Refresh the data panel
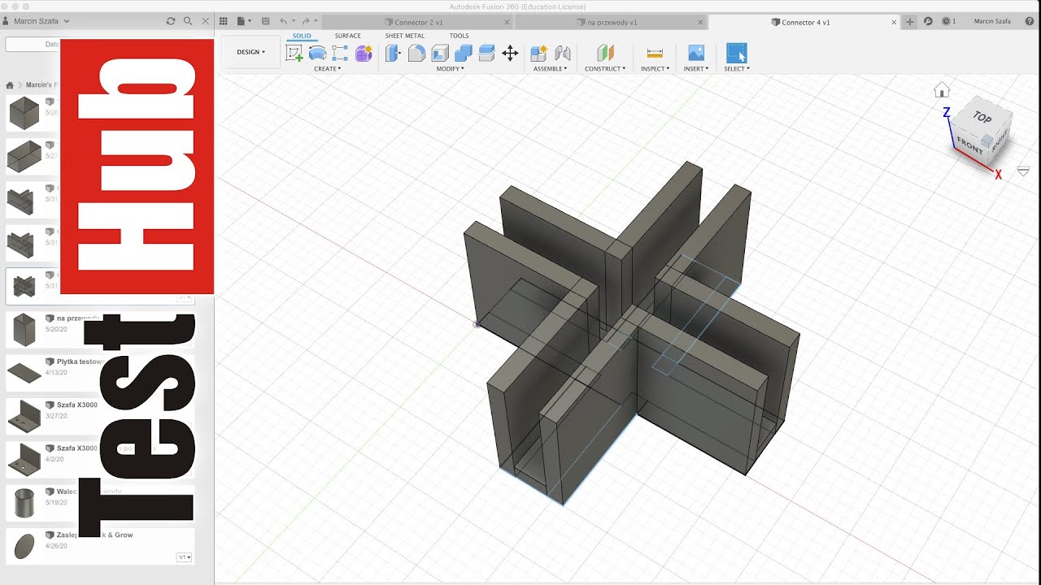This screenshot has width=1041, height=585. coord(170,21)
